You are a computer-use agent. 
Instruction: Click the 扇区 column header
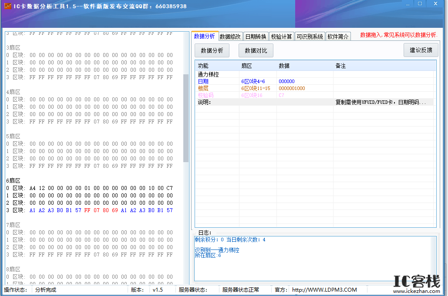pos(258,66)
